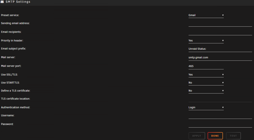
Task: Click the TLS certificate location label
Action: (x=15, y=99)
